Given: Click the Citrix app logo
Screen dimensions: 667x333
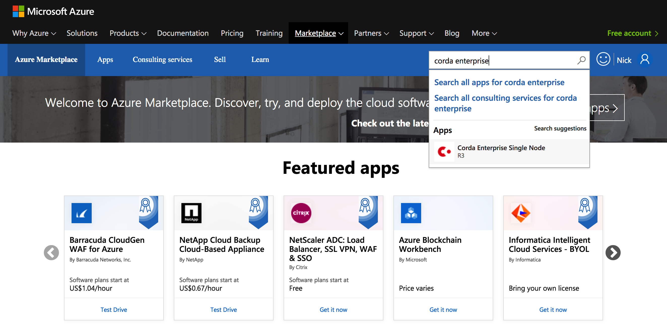Looking at the screenshot, I should (x=301, y=213).
